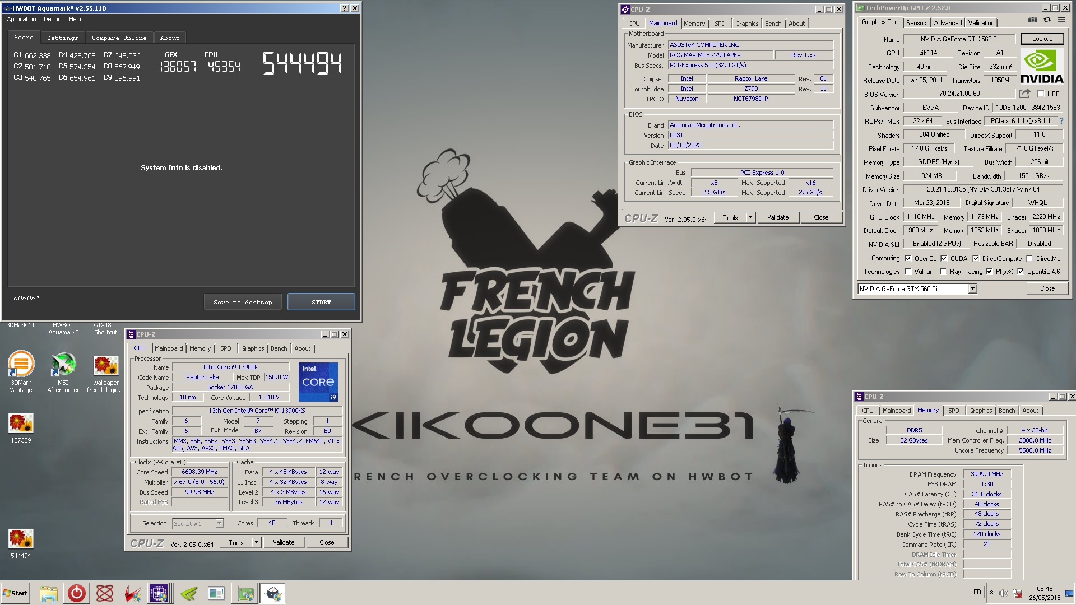Show hidden system tray icons
Screen dimensions: 1076x605
click(991, 593)
